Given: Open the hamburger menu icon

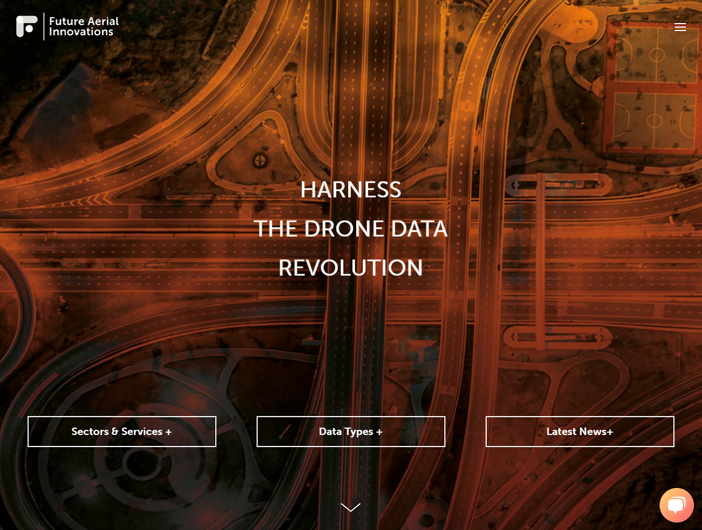Looking at the screenshot, I should [680, 27].
